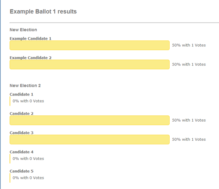Click Candidate 2's 50% with 1 Votes text
219x189 pixels.
[189, 120]
